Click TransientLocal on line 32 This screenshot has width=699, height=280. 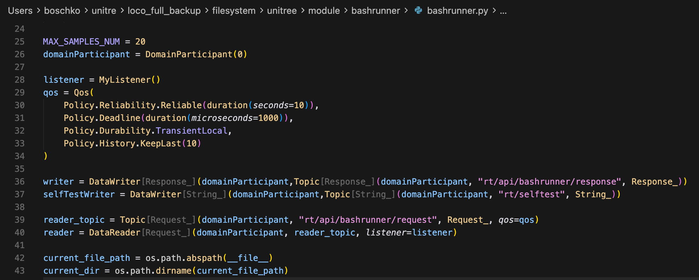click(x=192, y=131)
